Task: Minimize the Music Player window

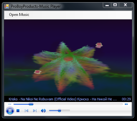Action: (x=107, y=5)
